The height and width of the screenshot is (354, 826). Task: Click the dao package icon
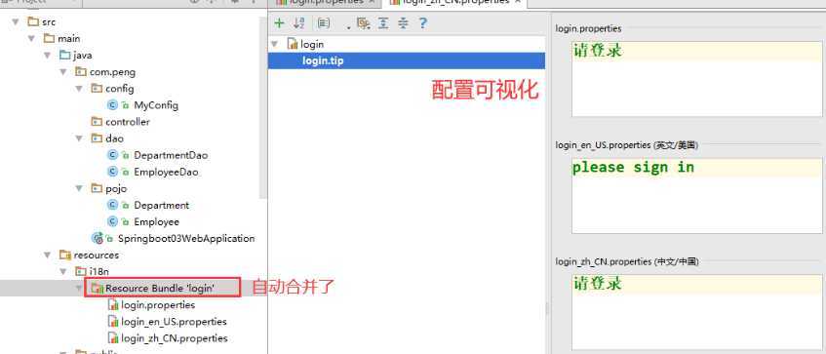[x=97, y=138]
